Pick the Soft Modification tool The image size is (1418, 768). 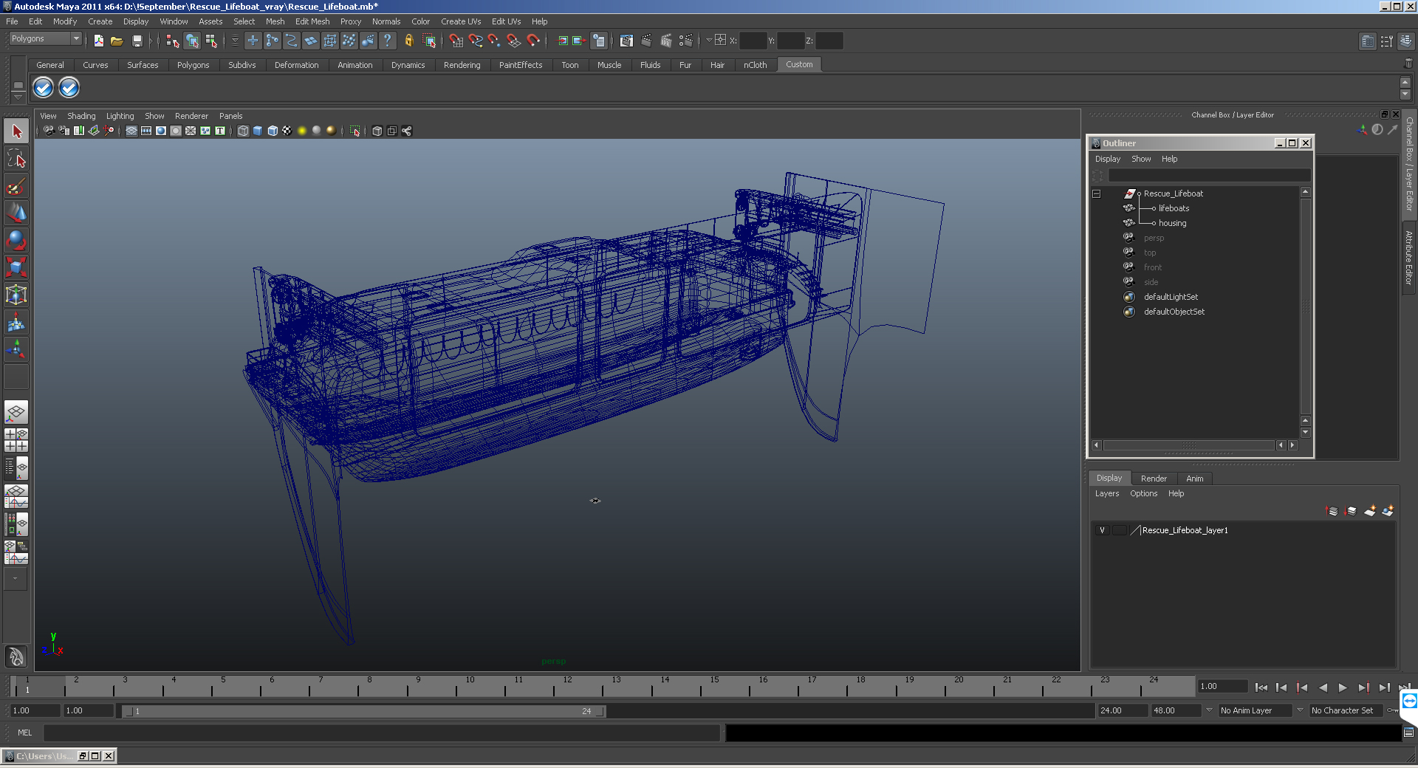pos(16,323)
